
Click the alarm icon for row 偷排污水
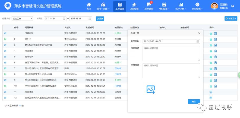(211, 57)
